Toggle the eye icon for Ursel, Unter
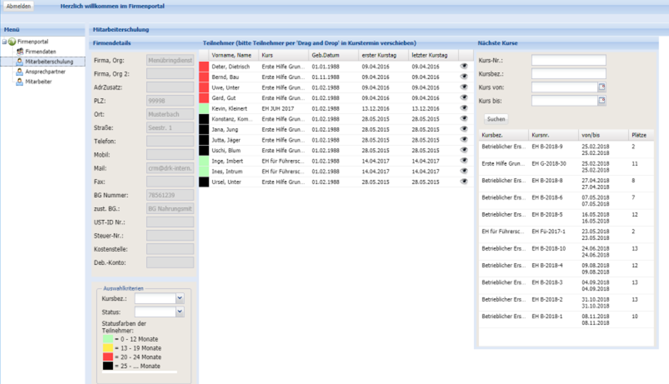 (x=464, y=182)
